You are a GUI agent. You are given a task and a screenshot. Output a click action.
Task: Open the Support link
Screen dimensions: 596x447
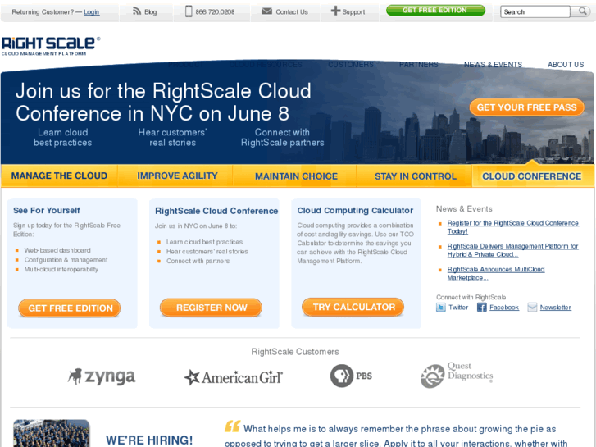[353, 12]
